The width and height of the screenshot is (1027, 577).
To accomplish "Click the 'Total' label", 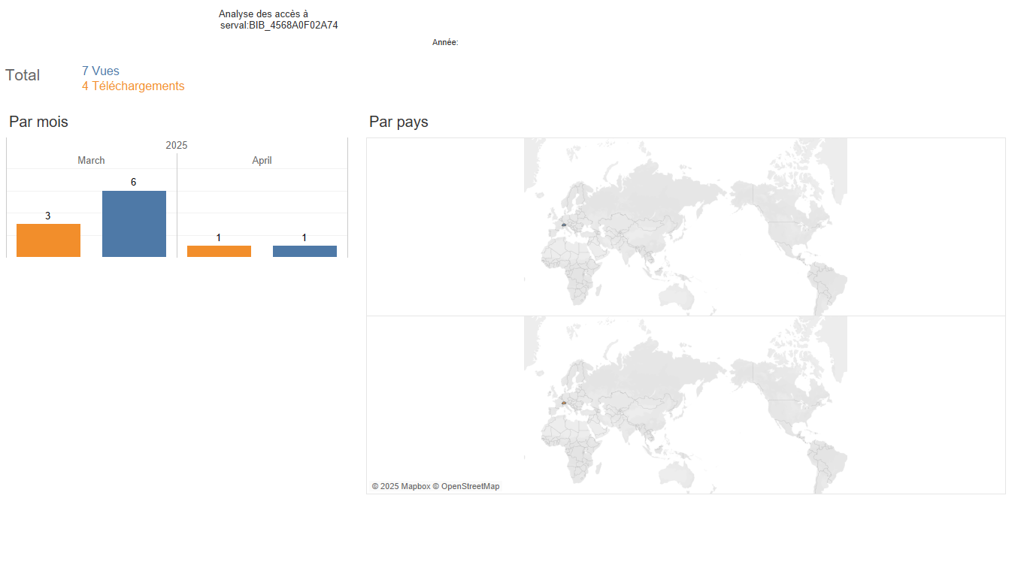I will [x=23, y=75].
